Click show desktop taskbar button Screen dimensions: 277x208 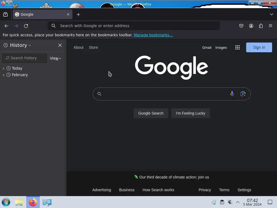(270, 202)
